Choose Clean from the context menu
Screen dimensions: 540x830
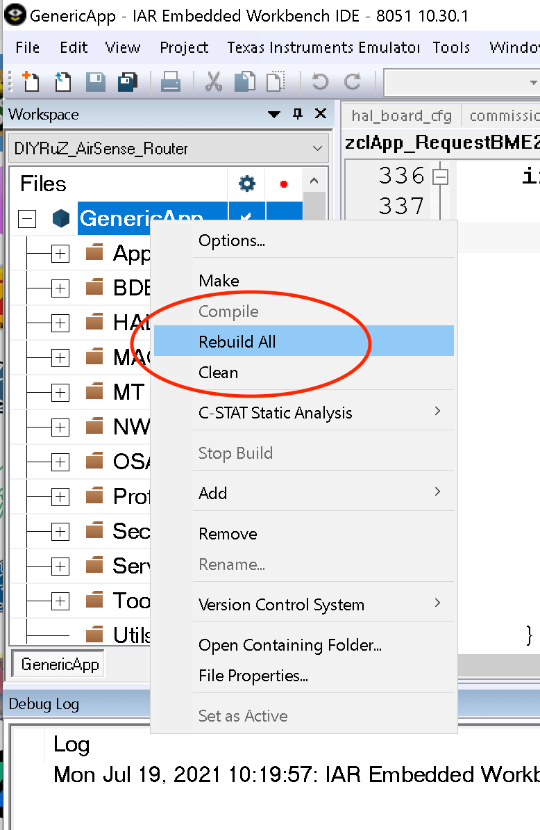coord(218,373)
